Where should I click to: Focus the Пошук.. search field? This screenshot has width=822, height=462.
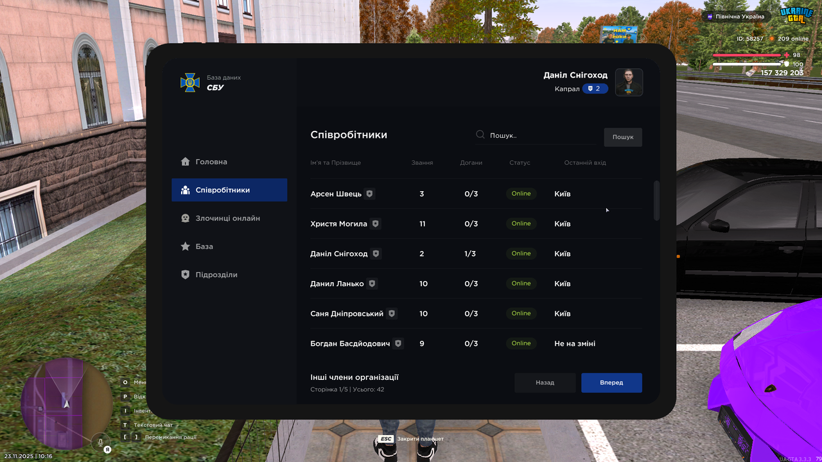[x=536, y=135]
